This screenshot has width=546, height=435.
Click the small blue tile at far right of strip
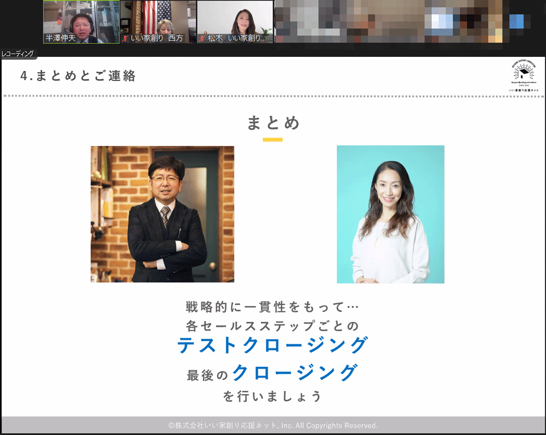(516, 21)
